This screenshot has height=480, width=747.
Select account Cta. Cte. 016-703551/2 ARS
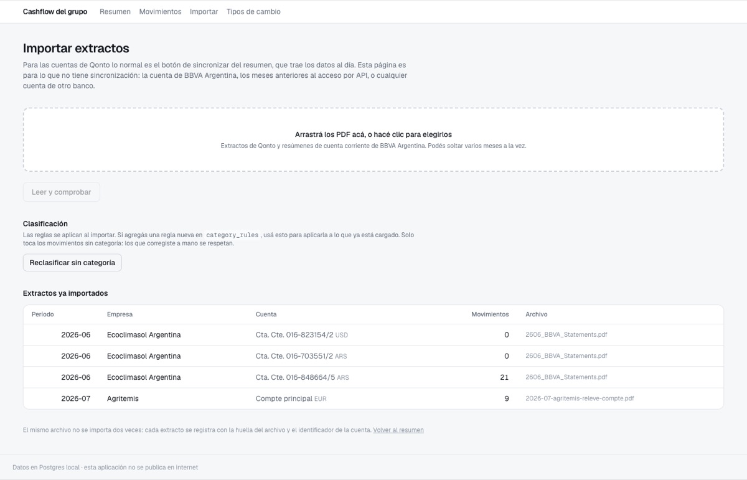pos(302,356)
